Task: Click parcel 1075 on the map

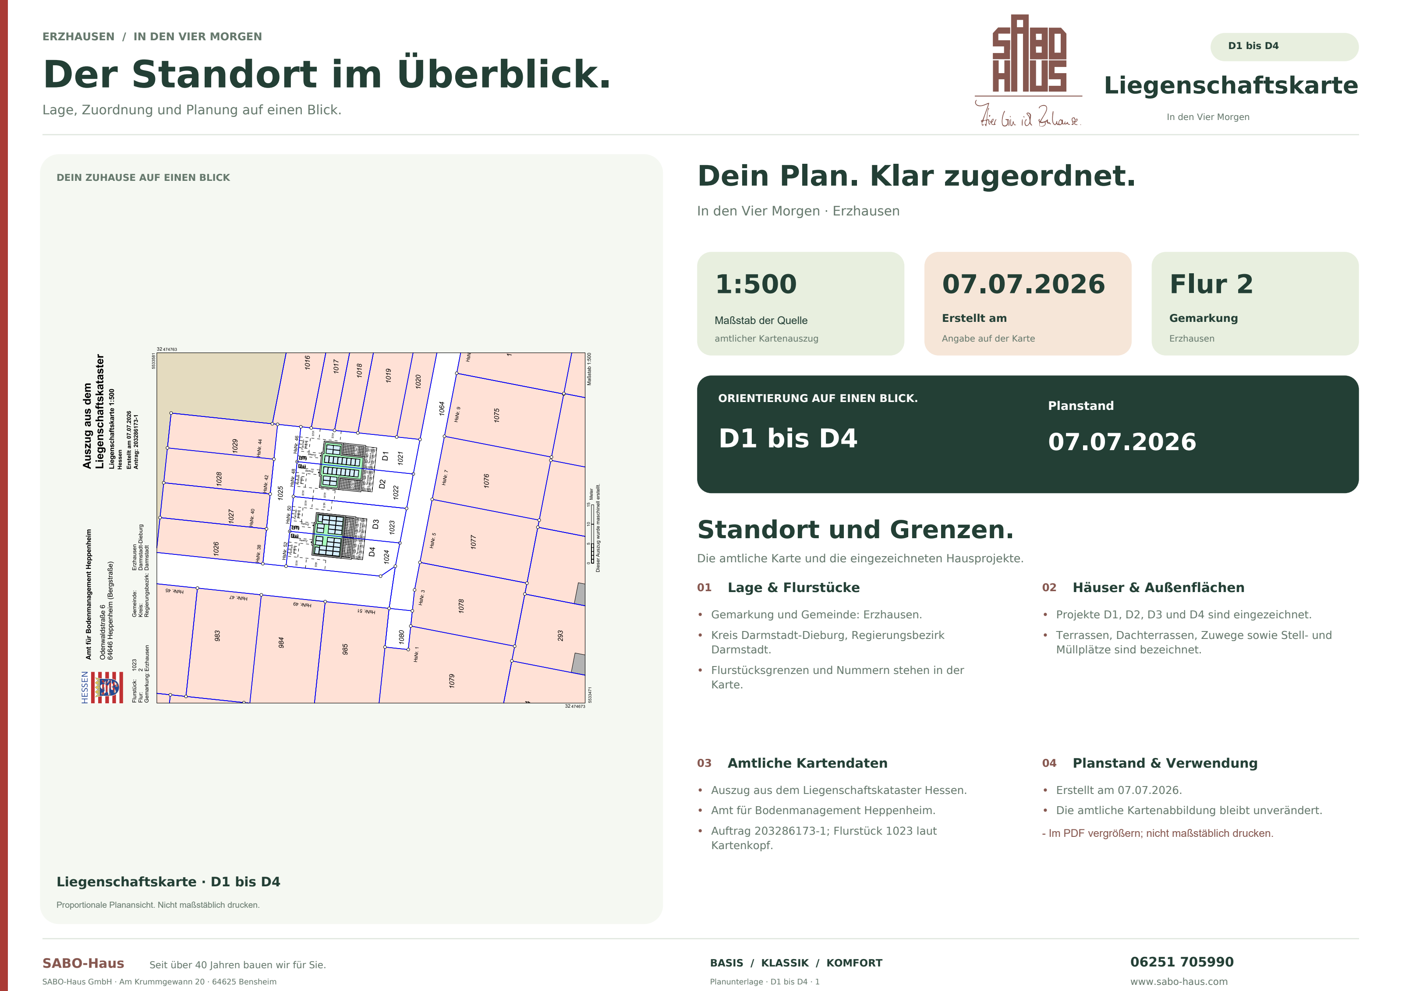Action: (496, 415)
